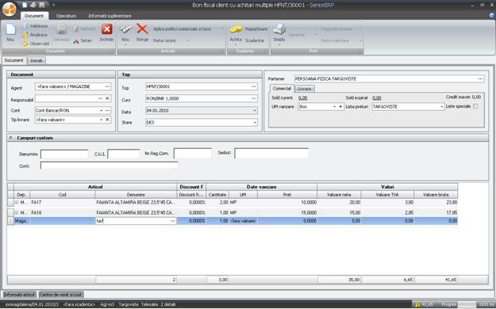Click the Valideaza icon

pos(25,26)
